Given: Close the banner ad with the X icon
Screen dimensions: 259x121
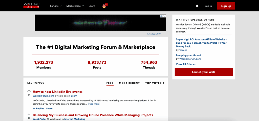Looking at the screenshot, I should tap(164, 16).
